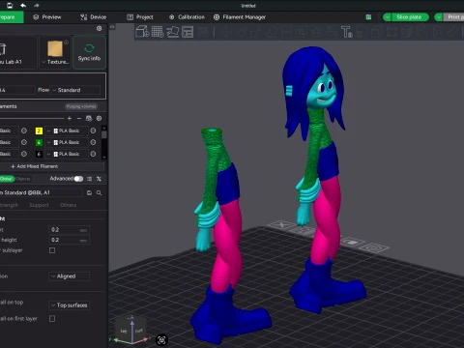Click the 0.2 field beside 'height' label
This screenshot has height=348, width=464.
pyautogui.click(x=69, y=240)
